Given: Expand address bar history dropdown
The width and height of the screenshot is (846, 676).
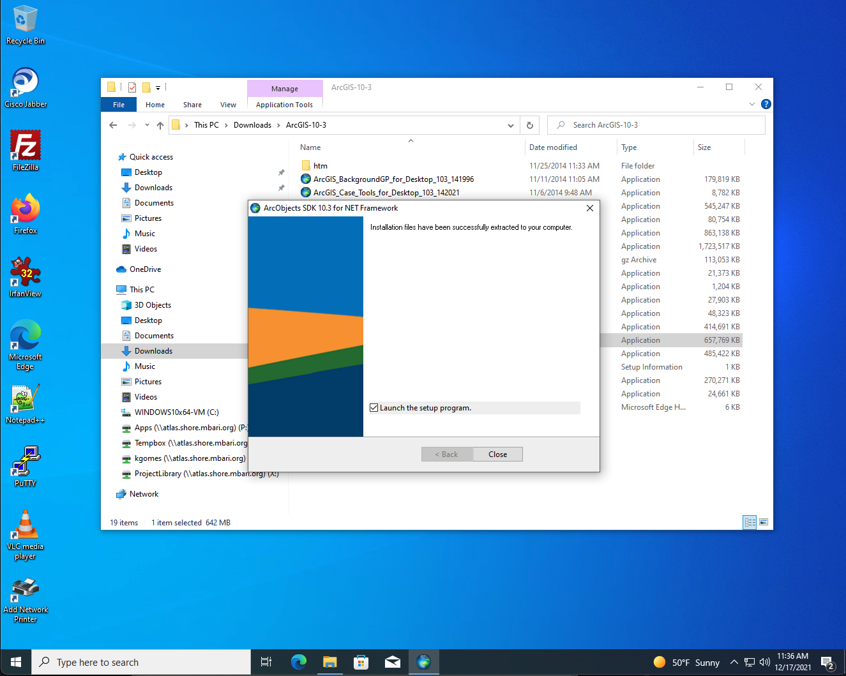Looking at the screenshot, I should click(511, 125).
